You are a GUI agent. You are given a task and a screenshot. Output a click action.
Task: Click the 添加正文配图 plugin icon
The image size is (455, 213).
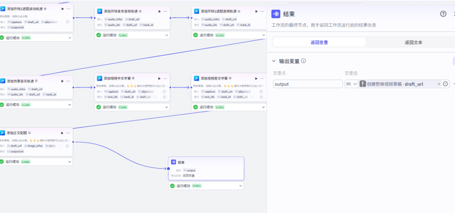[3, 133]
